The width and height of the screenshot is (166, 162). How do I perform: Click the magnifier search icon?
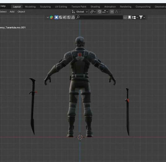(78, 17)
